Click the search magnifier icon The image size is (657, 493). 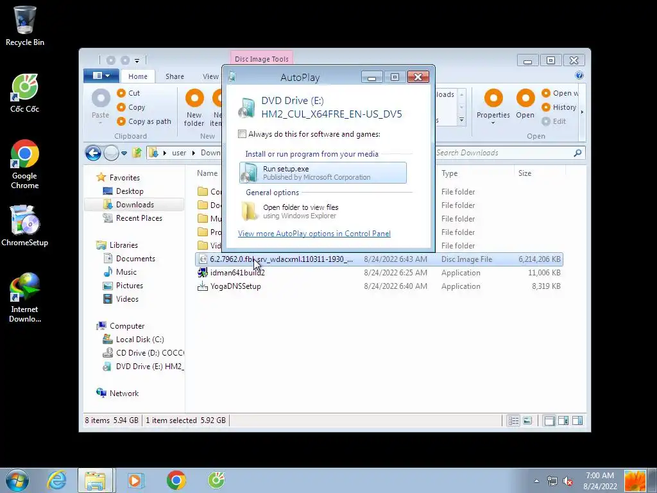577,153
